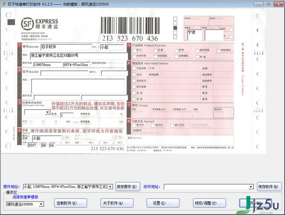
Task: Click the 打印 print button
Action: (256, 203)
